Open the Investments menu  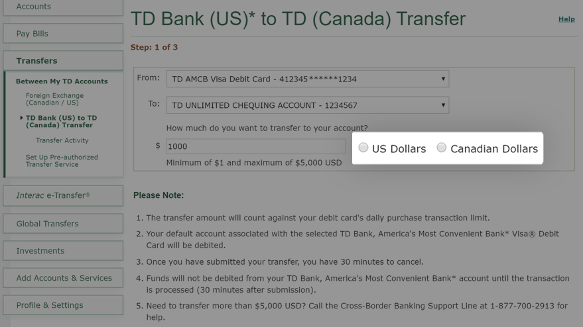tap(63, 250)
